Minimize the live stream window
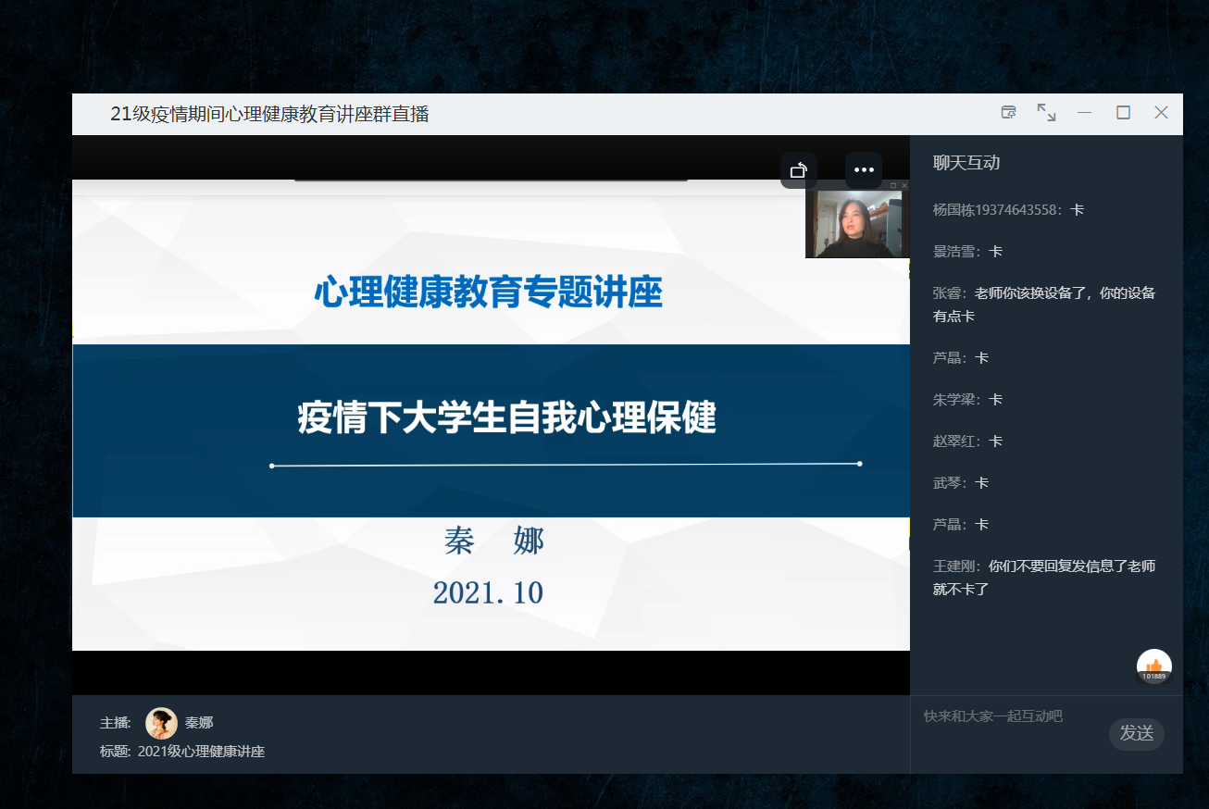The width and height of the screenshot is (1209, 809). 1084,112
